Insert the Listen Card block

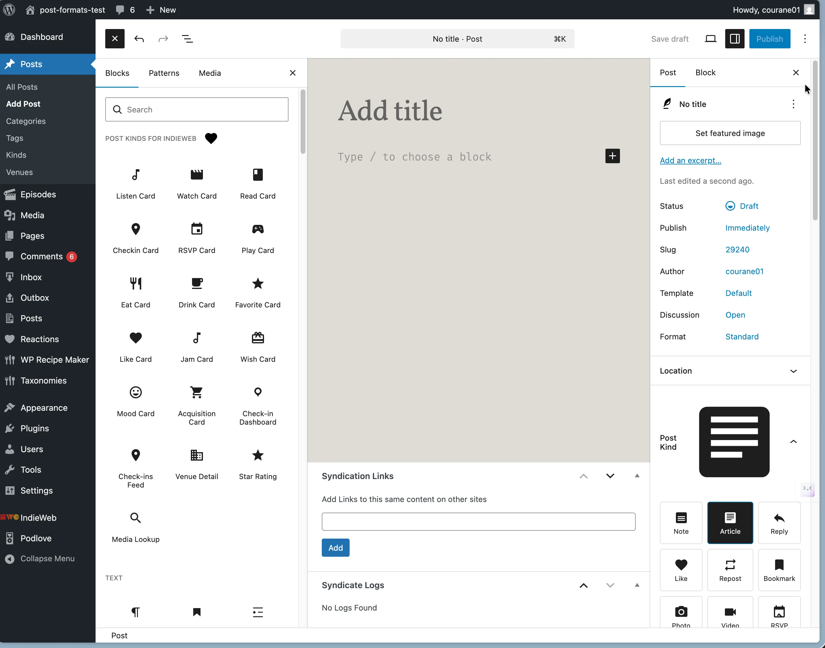(135, 184)
